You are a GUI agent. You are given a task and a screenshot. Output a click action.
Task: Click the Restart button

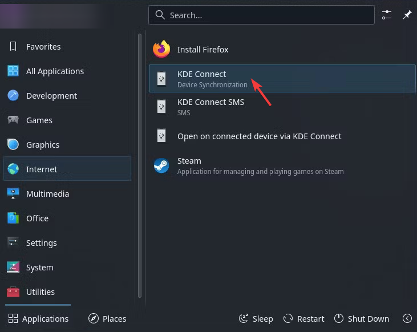coord(303,318)
